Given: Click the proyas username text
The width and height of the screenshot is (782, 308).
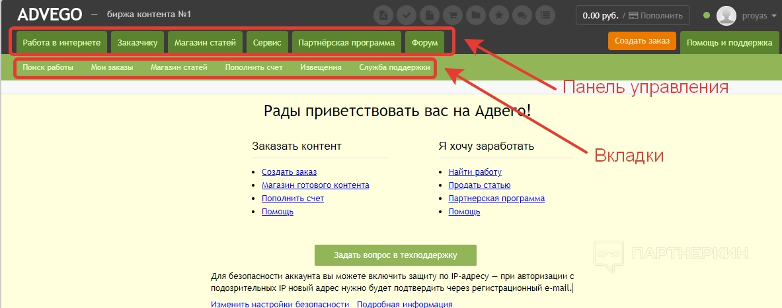Looking at the screenshot, I should point(754,16).
